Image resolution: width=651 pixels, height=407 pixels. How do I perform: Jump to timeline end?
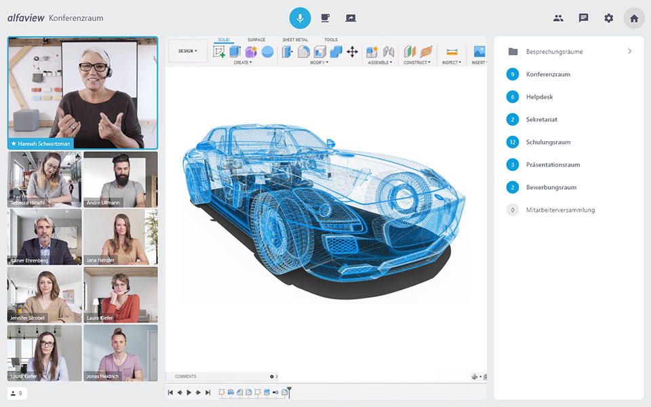(x=208, y=392)
